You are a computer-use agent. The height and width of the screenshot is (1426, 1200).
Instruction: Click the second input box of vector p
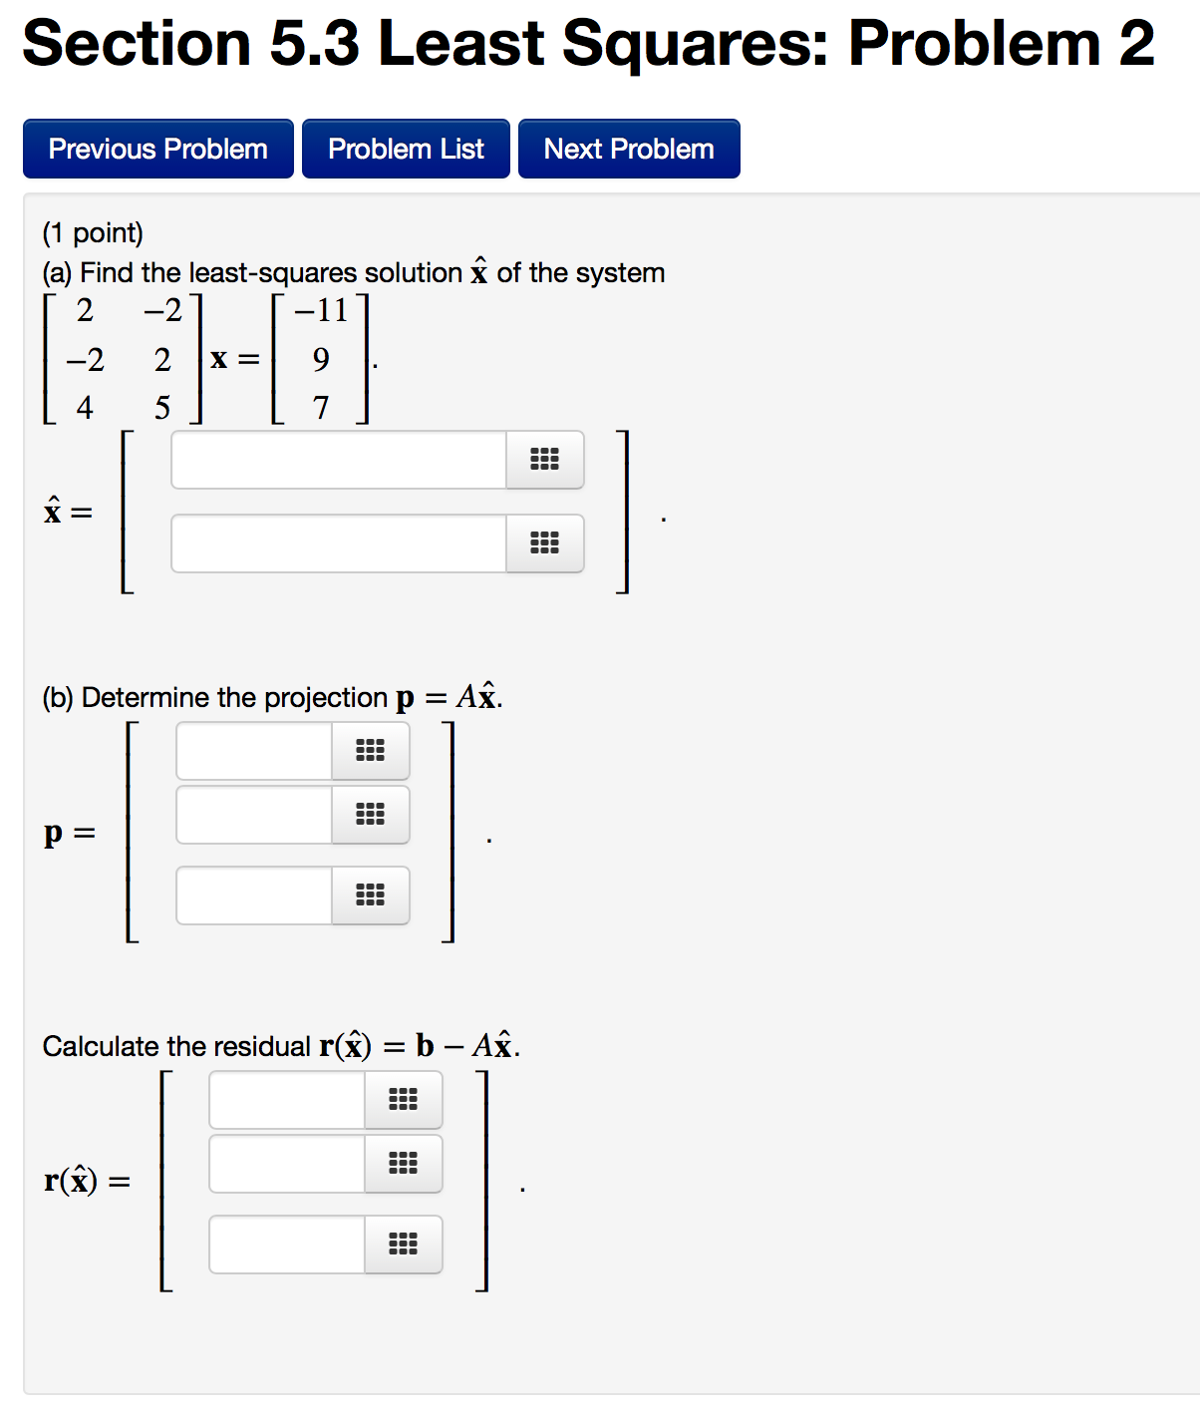[x=254, y=815]
